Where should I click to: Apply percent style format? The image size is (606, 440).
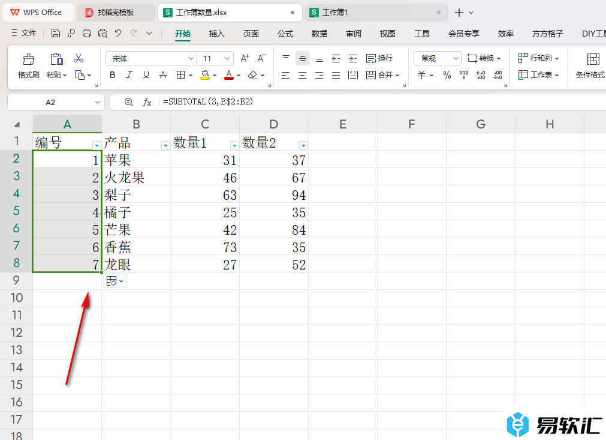447,75
